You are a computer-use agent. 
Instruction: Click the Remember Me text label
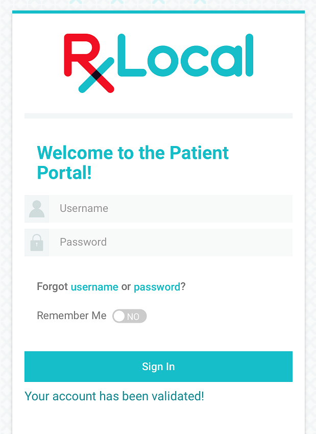[x=71, y=316]
